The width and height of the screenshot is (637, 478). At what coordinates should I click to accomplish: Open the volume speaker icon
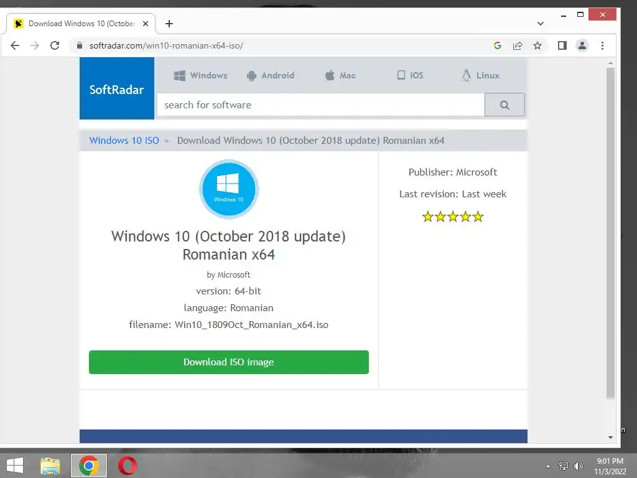click(x=579, y=466)
